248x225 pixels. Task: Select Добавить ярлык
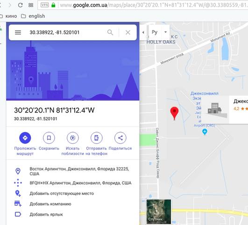coord(46,214)
